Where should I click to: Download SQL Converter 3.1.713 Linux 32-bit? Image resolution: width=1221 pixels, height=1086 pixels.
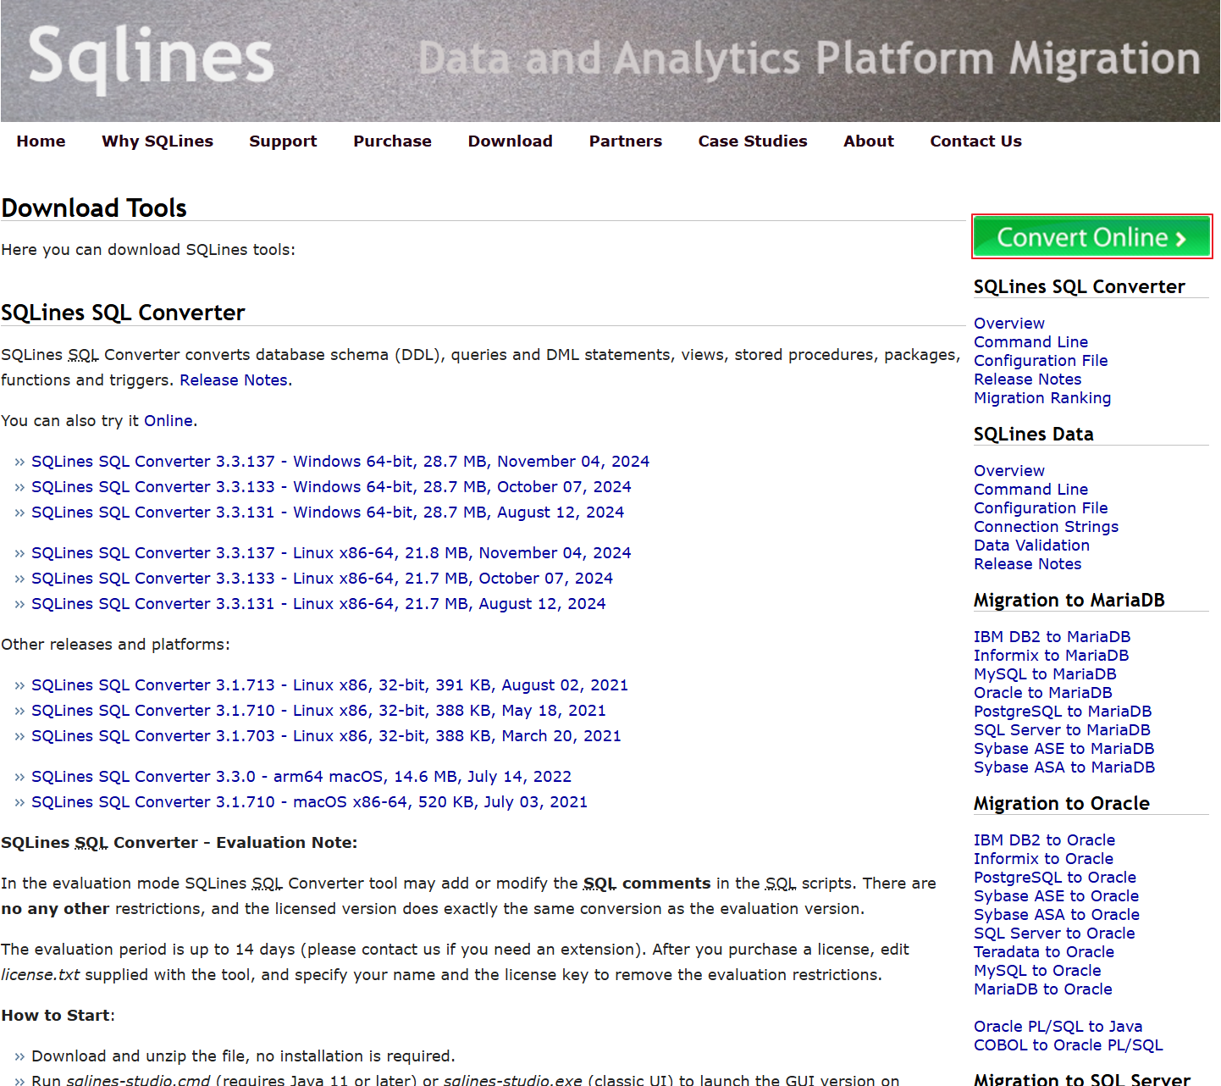[329, 685]
